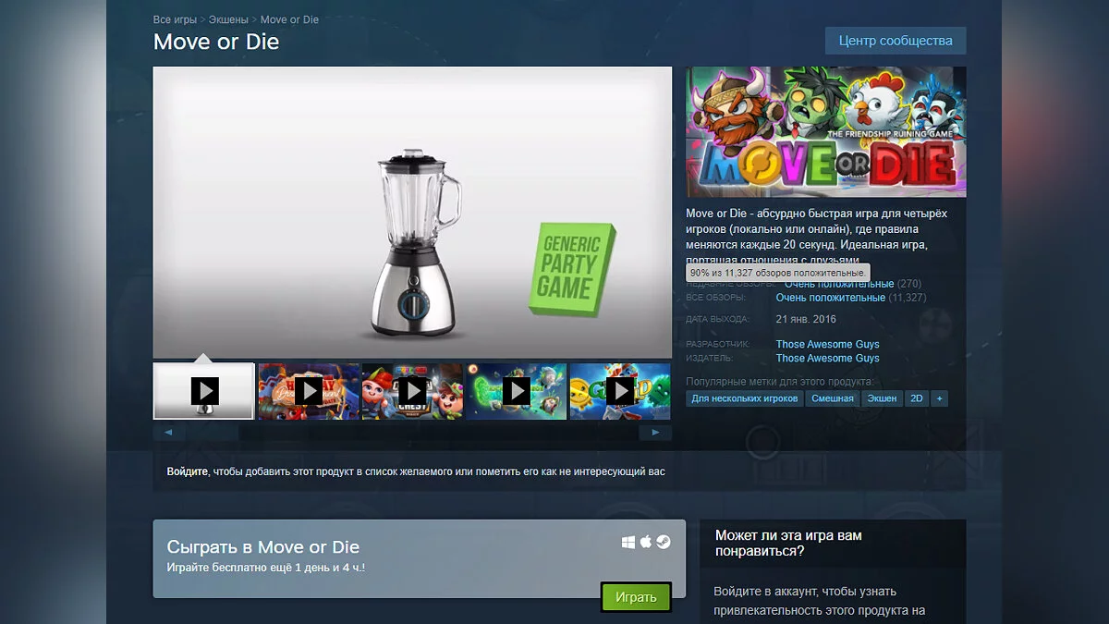Click the green Играть button
This screenshot has width=1109, height=624.
point(636,597)
